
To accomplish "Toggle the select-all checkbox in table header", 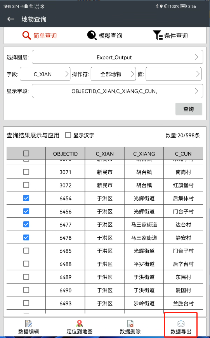I will click(26, 154).
